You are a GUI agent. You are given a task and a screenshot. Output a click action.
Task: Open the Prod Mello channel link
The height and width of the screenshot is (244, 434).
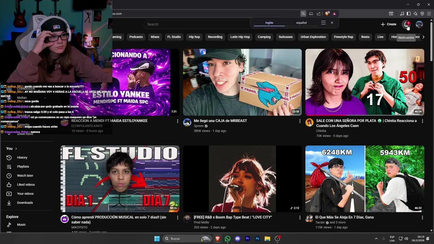[x=201, y=223]
